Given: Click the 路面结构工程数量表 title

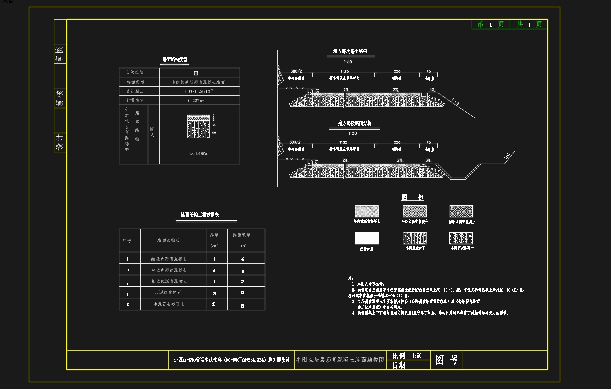Looking at the screenshot, I should tap(200, 215).
